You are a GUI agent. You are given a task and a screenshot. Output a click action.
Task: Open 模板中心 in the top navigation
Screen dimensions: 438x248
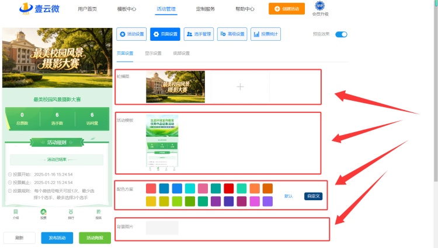[x=127, y=9]
